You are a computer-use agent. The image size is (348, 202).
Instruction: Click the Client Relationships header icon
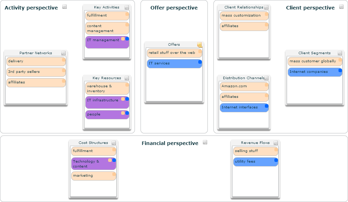pyautogui.click(x=266, y=7)
